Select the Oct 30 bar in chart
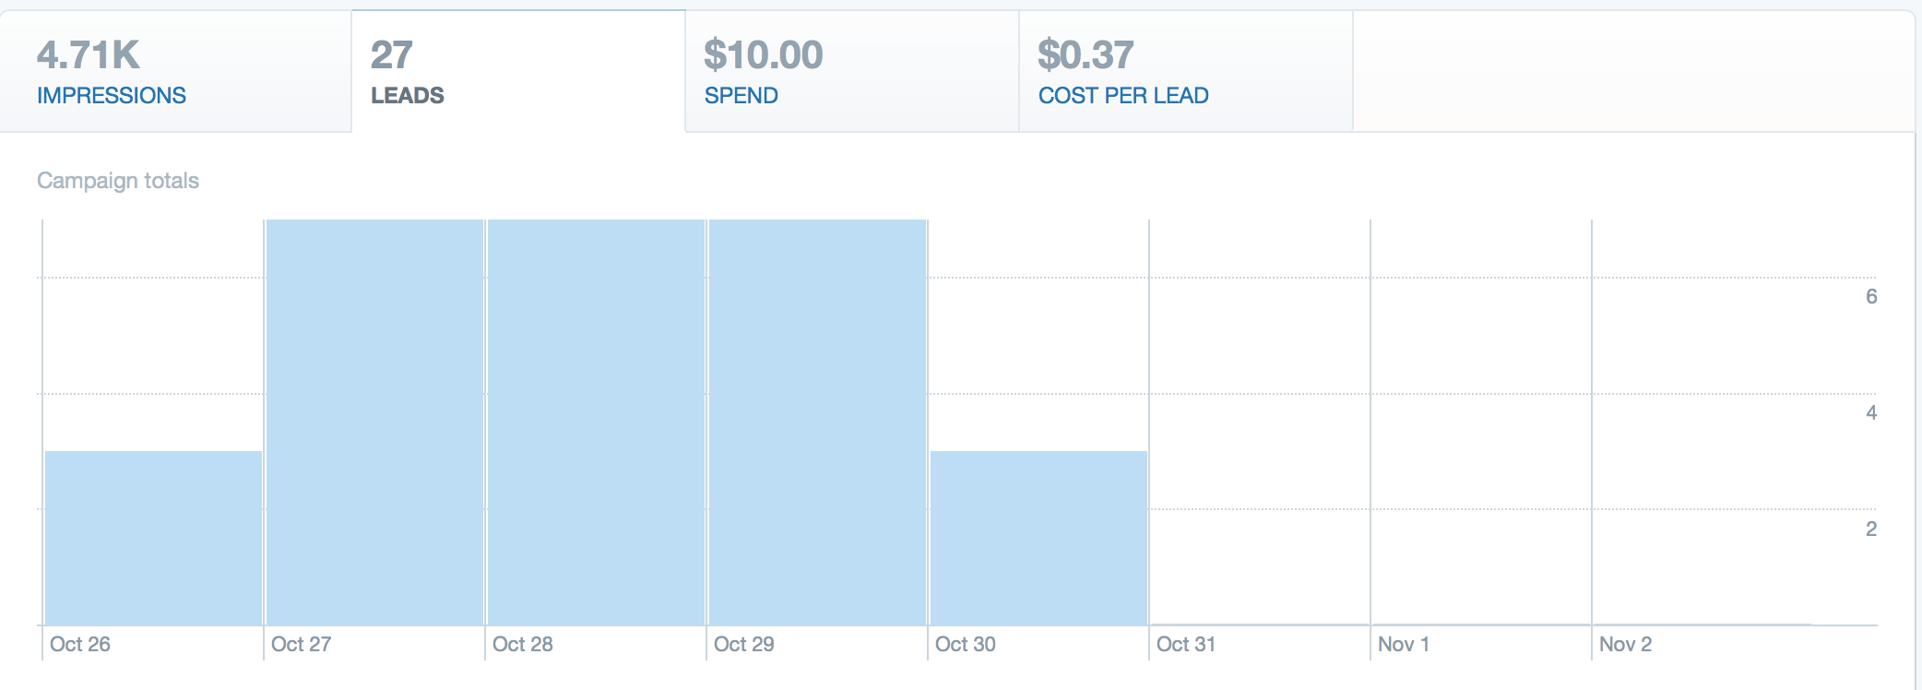The height and width of the screenshot is (690, 1922). click(1038, 538)
